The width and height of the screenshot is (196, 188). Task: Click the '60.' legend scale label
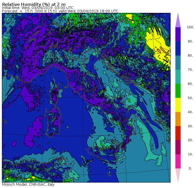pyautogui.click(x=190, y=84)
